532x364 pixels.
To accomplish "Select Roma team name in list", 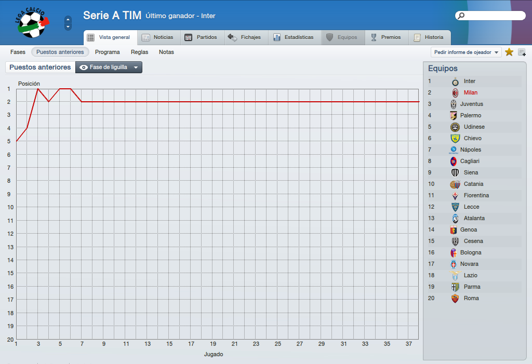I will tap(471, 298).
